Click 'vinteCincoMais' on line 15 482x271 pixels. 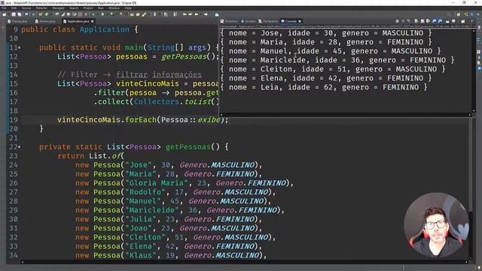point(148,84)
